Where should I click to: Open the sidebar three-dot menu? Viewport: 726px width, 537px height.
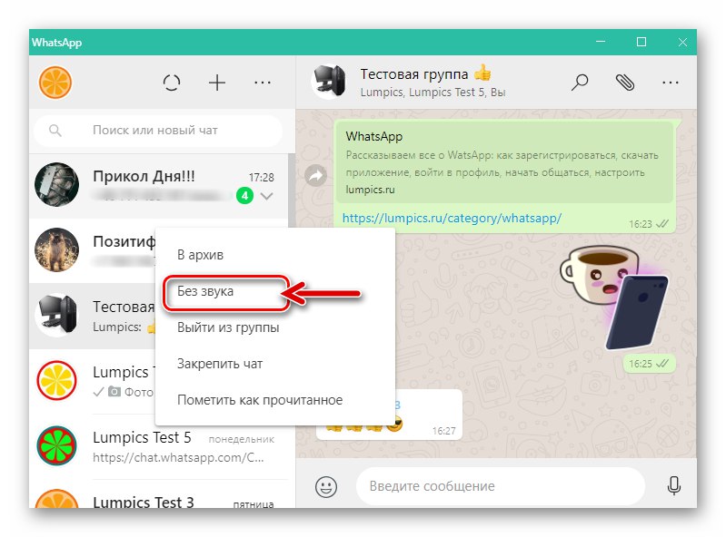click(262, 83)
